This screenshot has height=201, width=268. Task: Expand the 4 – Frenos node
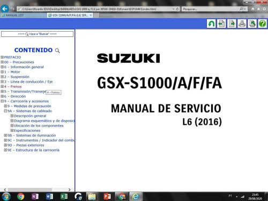coord(2,86)
